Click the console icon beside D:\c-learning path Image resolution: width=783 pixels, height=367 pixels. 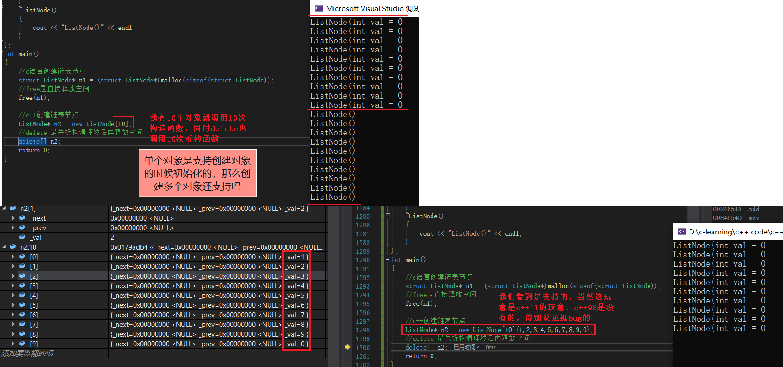pos(682,232)
